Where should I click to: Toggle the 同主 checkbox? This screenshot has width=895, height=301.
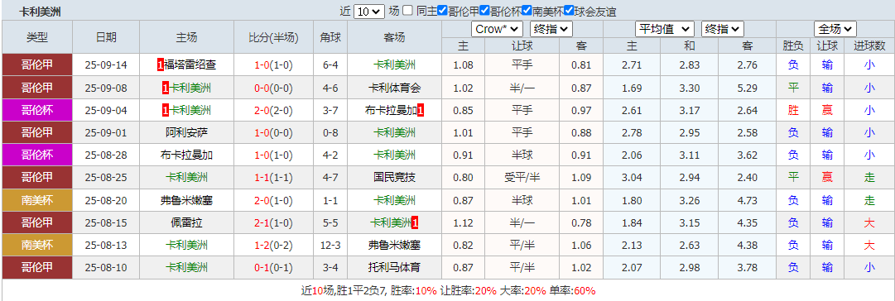(x=407, y=10)
